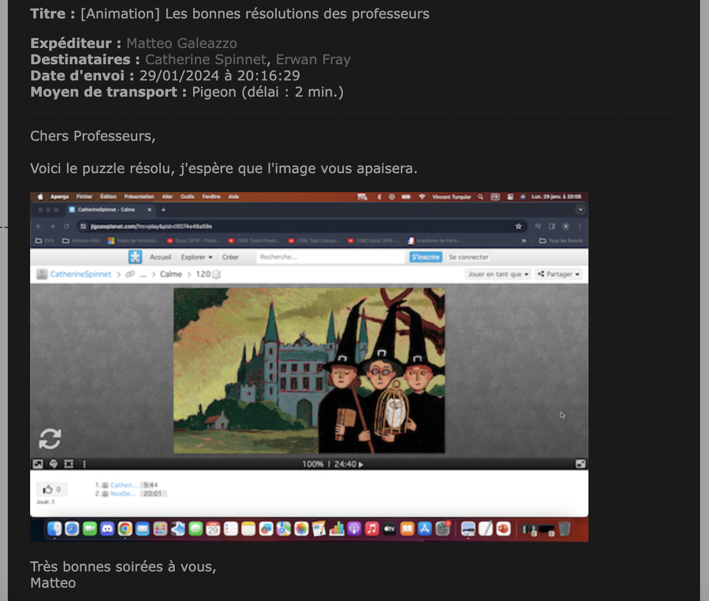Open the Partager dropdown
Viewport: 709px width, 601px height.
tap(559, 274)
